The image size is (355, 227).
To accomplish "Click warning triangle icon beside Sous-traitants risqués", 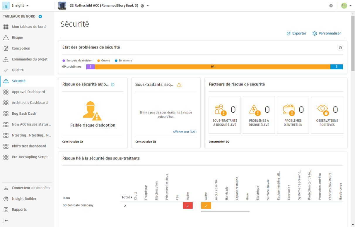I will point(179,85).
